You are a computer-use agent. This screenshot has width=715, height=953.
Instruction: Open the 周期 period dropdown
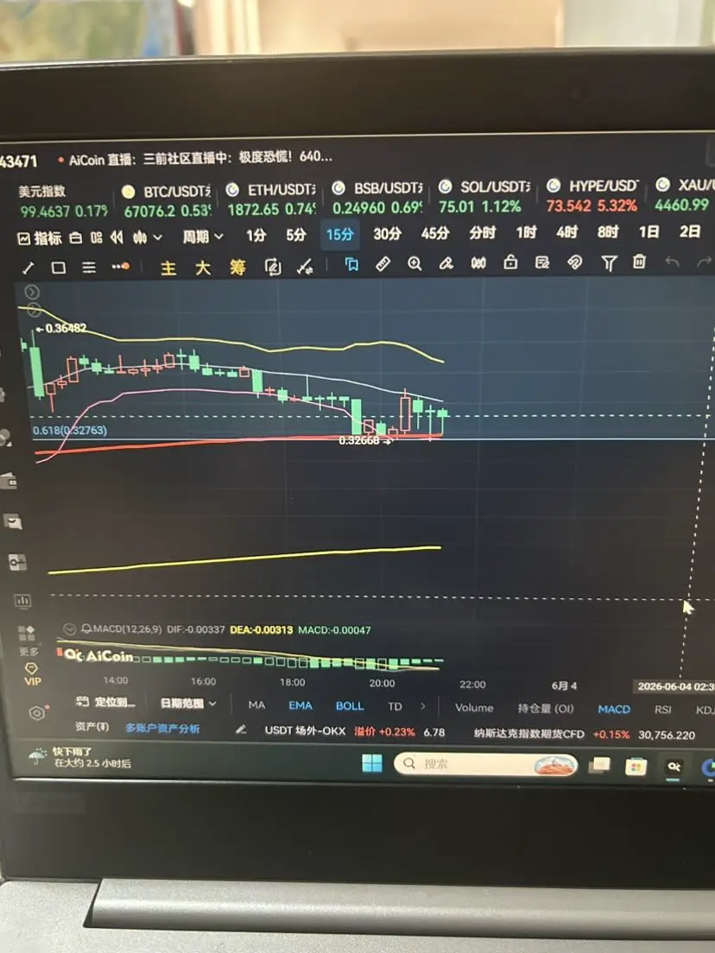(203, 237)
